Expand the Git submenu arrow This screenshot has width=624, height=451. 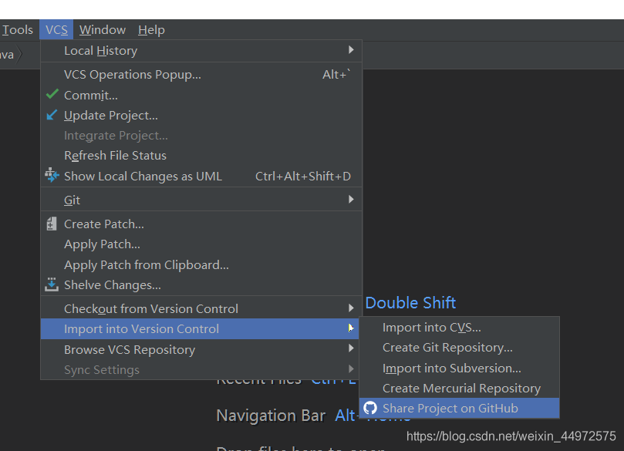tap(351, 199)
